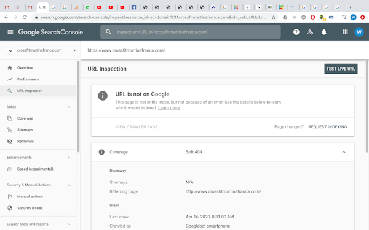Click the Speed gauge icon
Viewport: 369px width, 230px height.
pos(10,169)
